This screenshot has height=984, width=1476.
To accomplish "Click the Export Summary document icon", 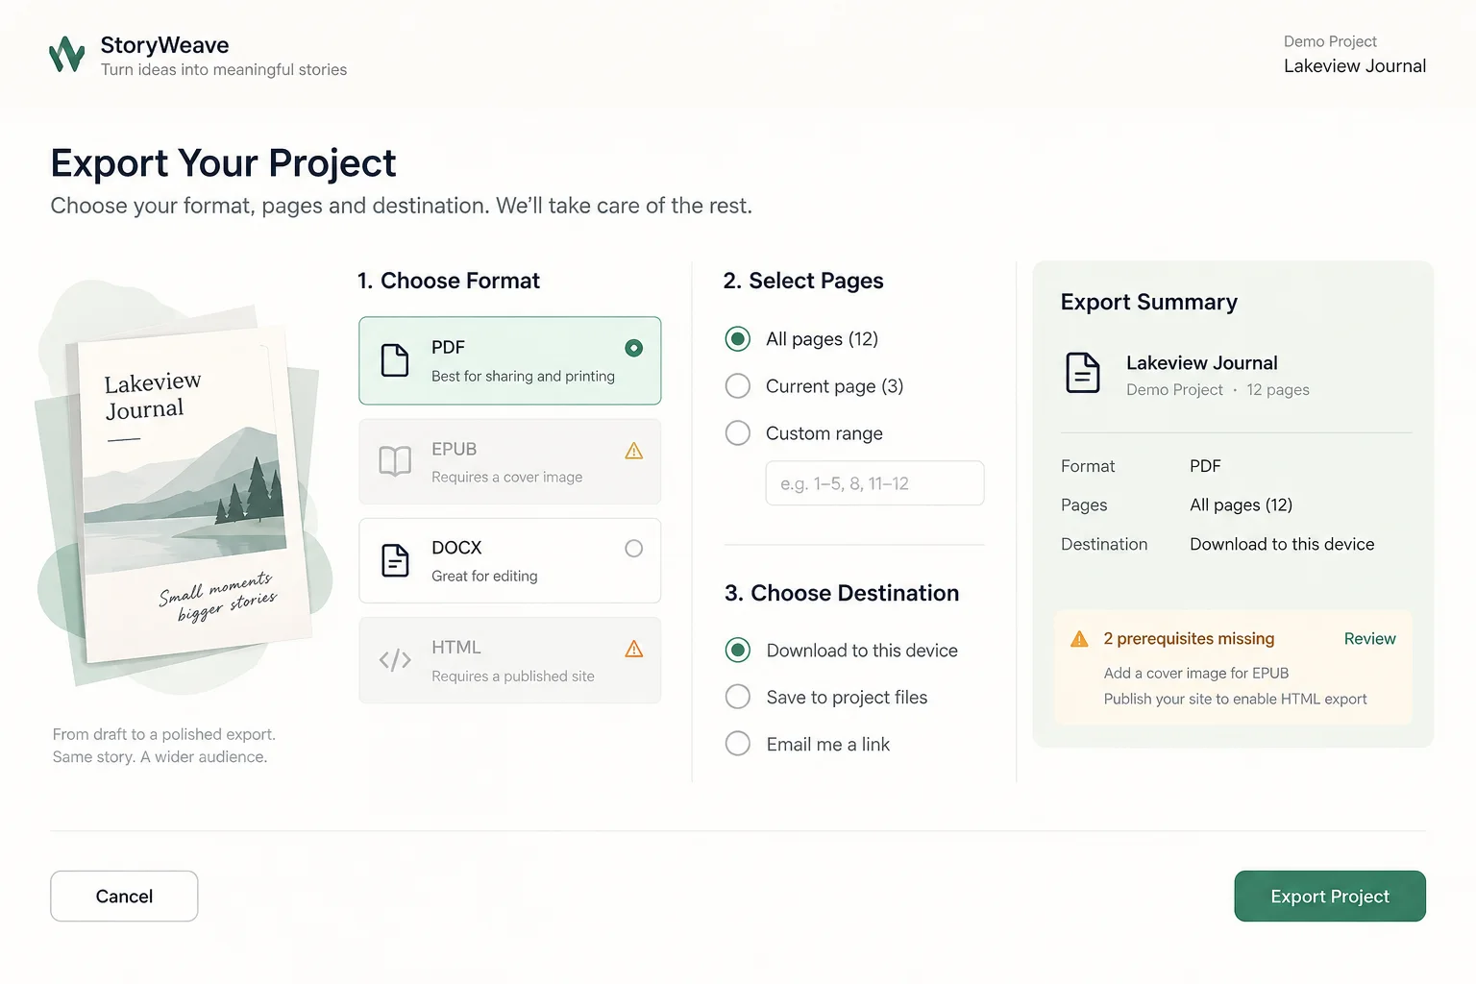I will (1083, 373).
